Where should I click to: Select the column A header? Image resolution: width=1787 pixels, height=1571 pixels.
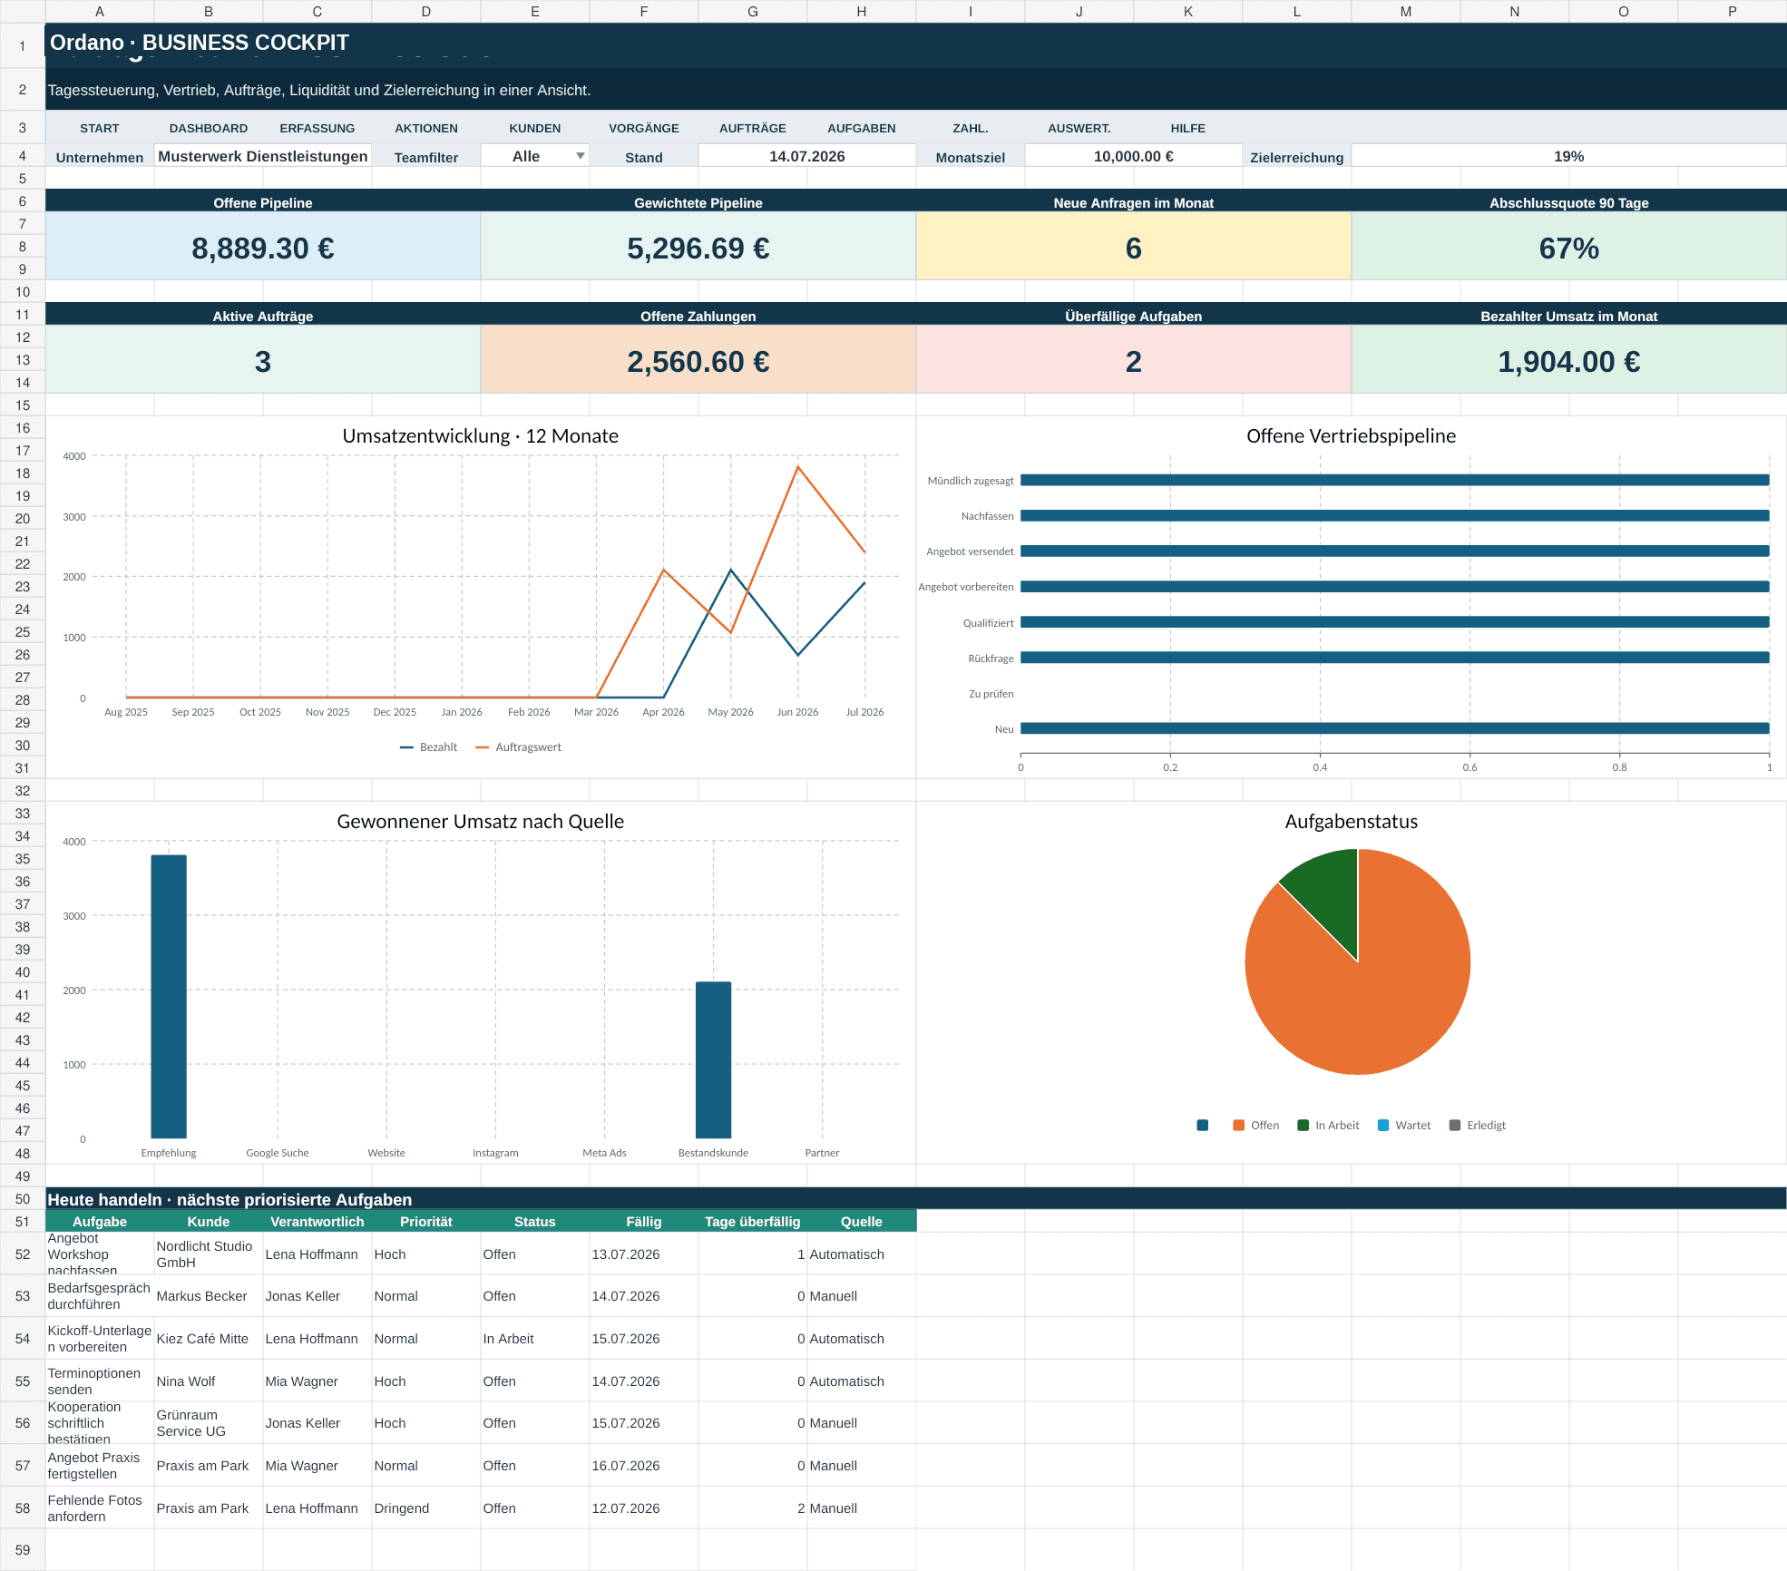[100, 11]
